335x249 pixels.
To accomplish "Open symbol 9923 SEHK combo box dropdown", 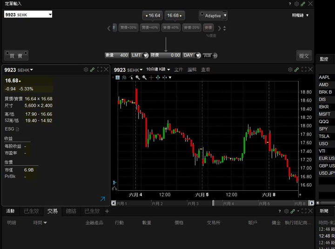I will pos(50,14).
